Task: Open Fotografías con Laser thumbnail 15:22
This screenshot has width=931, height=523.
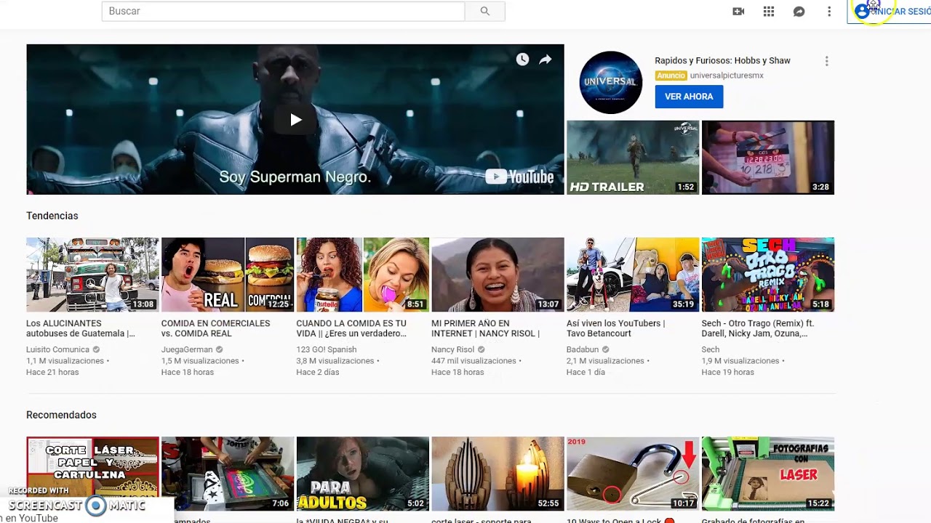Action: 768,474
